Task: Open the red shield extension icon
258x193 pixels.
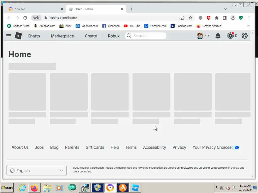Action: (x=208, y=18)
